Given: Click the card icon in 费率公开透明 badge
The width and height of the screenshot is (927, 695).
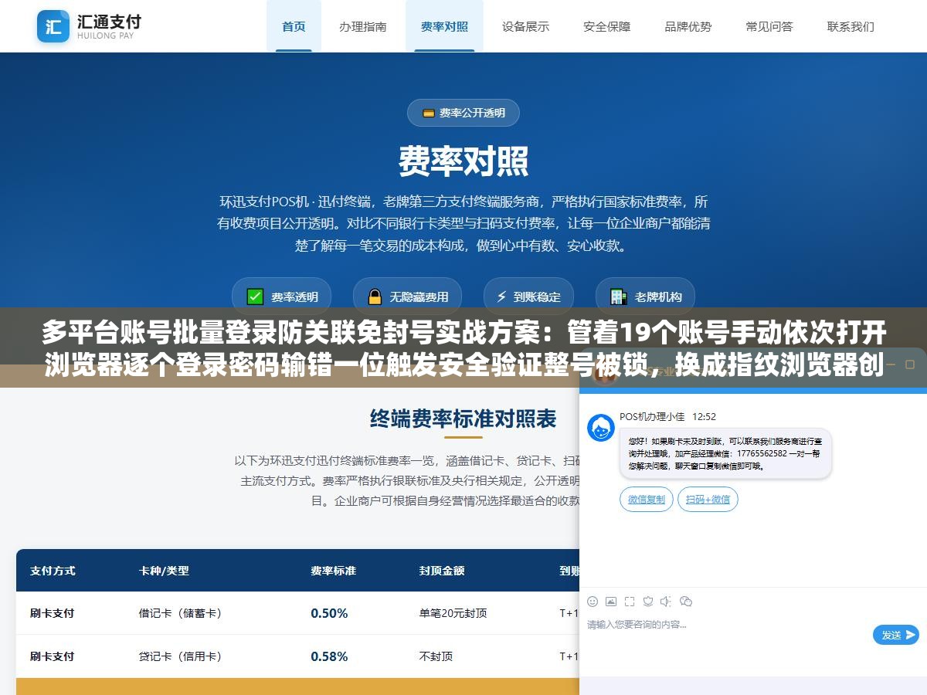Looking at the screenshot, I should (x=428, y=113).
